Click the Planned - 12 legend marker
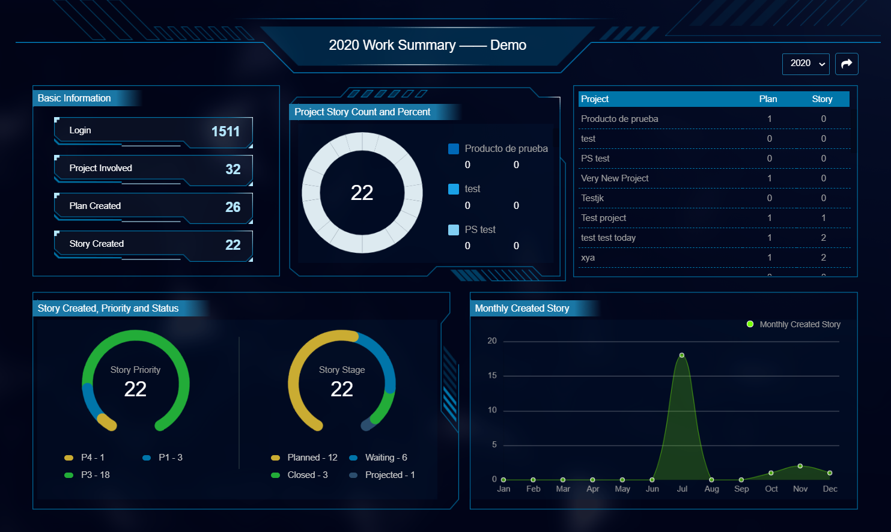The image size is (891, 532). 275,458
